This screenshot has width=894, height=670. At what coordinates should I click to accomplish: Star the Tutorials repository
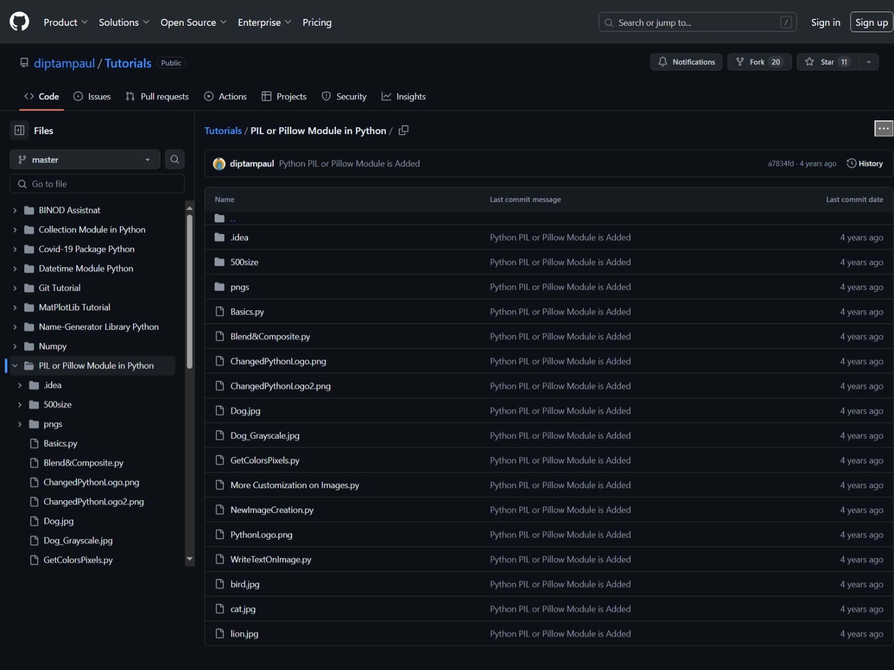(828, 62)
